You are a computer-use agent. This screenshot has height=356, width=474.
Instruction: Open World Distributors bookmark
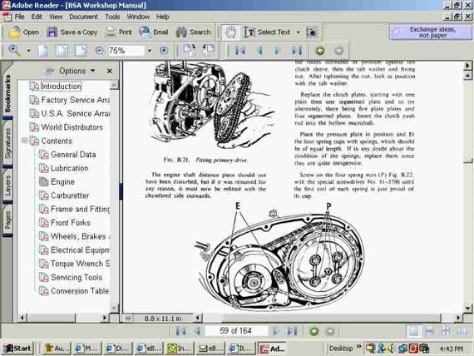pos(72,127)
